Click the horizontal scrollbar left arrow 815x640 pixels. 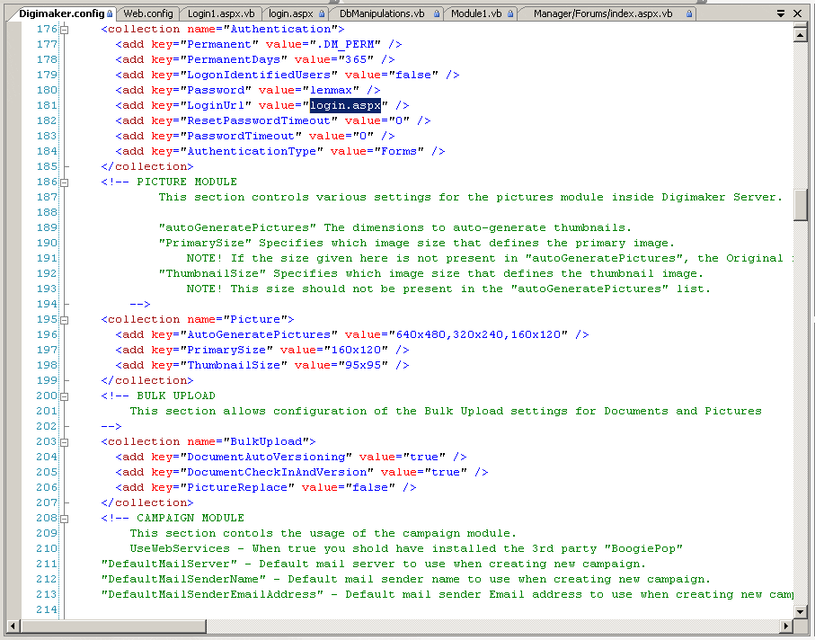(x=13, y=626)
